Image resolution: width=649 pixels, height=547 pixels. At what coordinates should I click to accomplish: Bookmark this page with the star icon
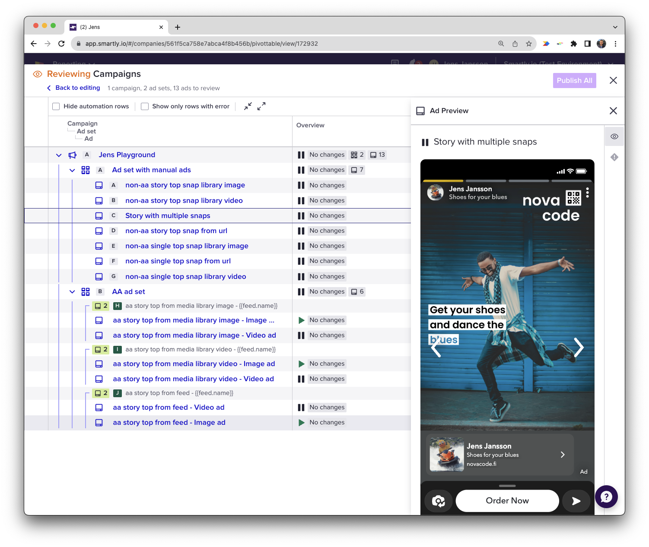(x=529, y=44)
